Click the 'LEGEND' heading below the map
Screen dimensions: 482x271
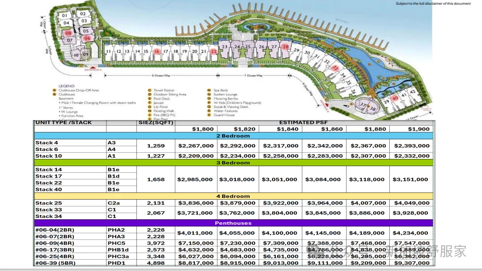[67, 86]
